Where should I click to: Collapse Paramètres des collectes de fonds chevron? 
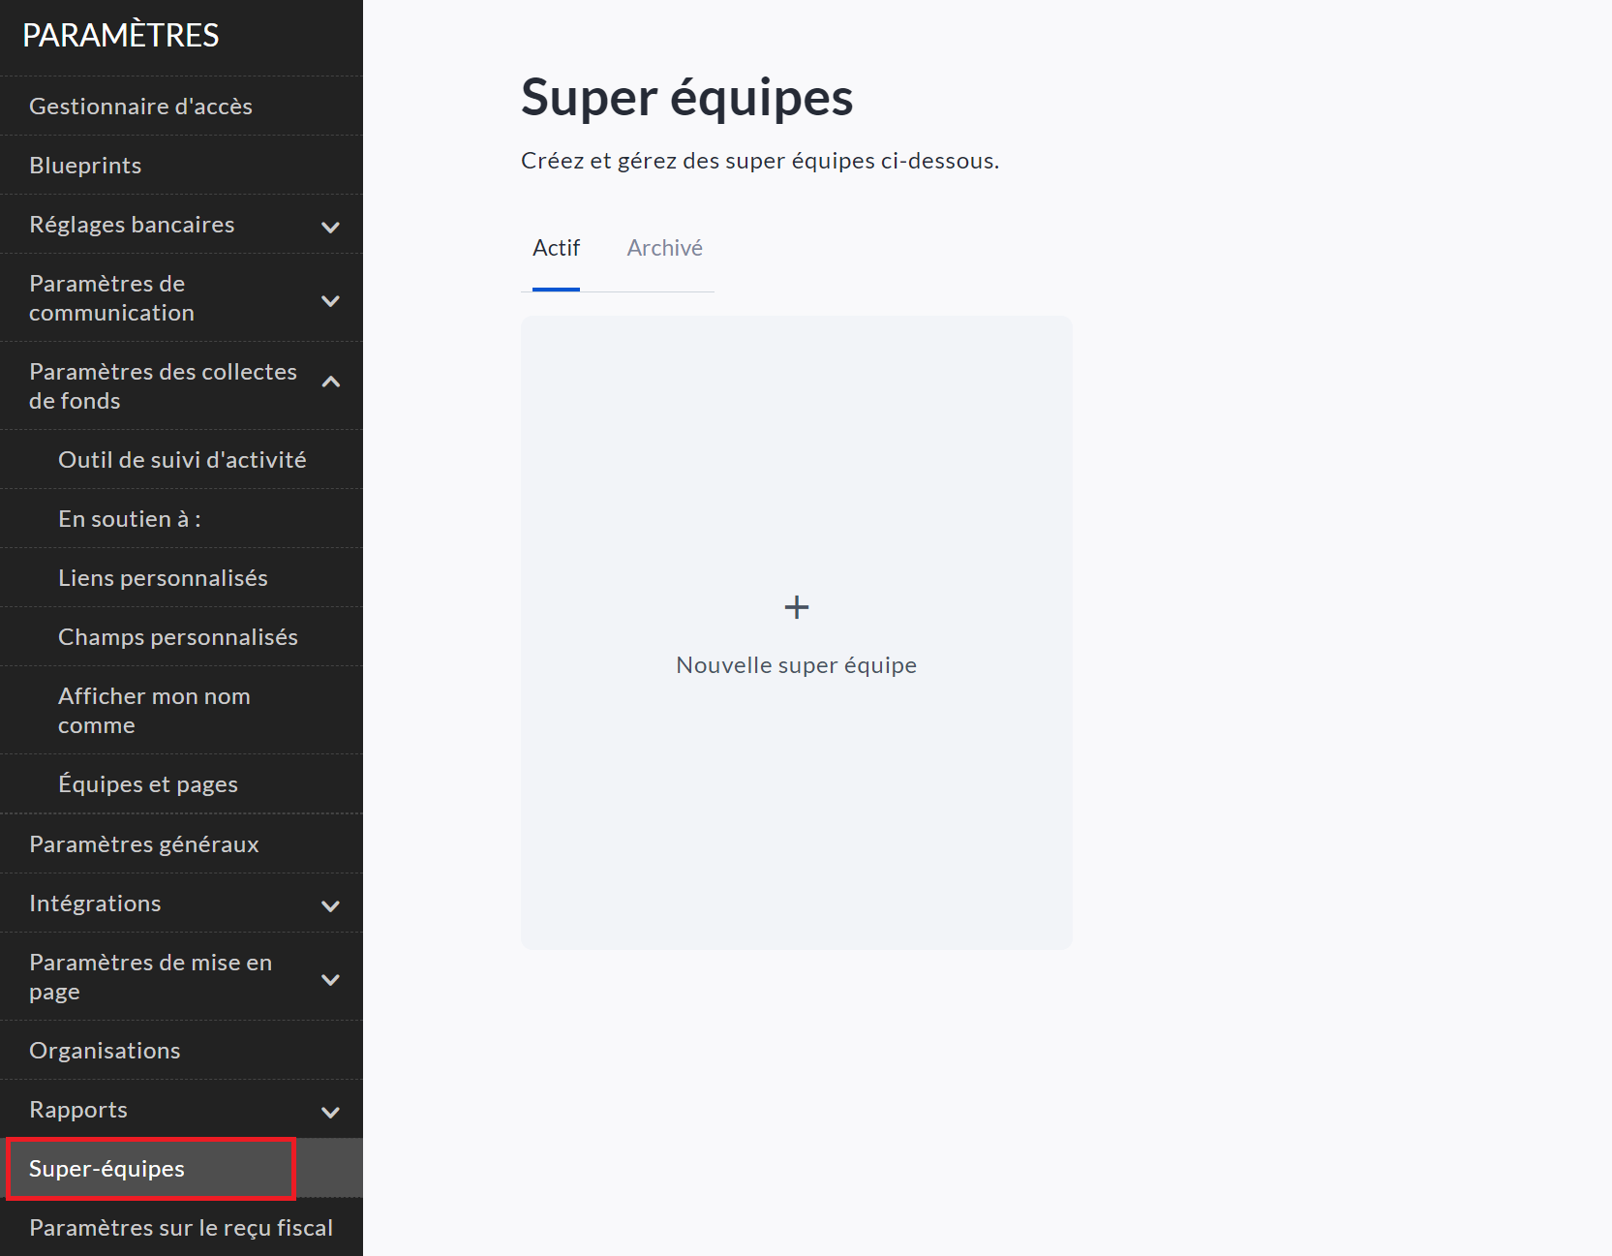tap(330, 383)
